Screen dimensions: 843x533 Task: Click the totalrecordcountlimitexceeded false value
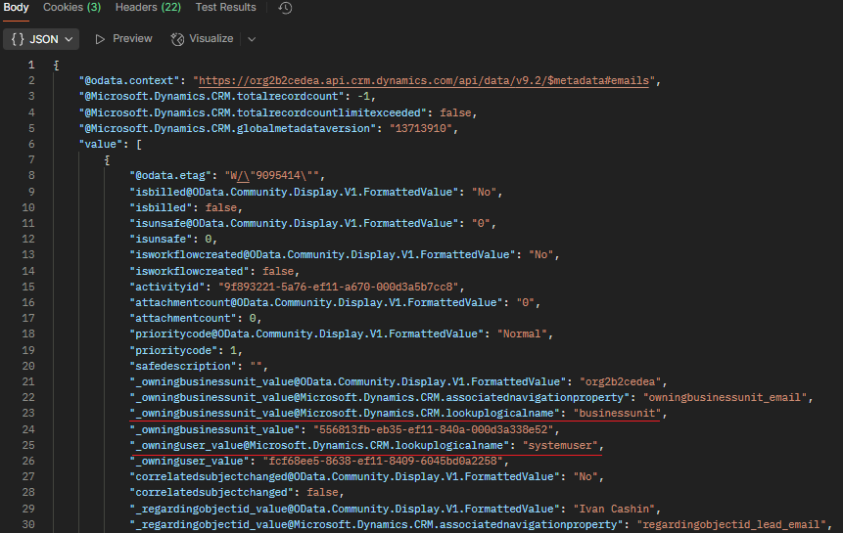[x=455, y=112]
